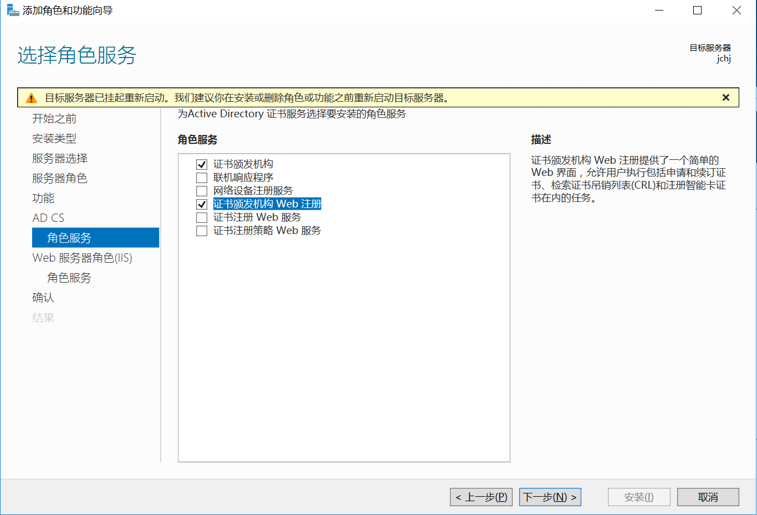Viewport: 757px width, 515px height.
Task: Open the 服务器选择 step
Action: tap(60, 158)
